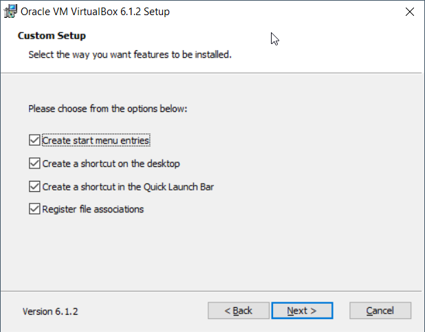Click the features installation description text

pyautogui.click(x=129, y=54)
